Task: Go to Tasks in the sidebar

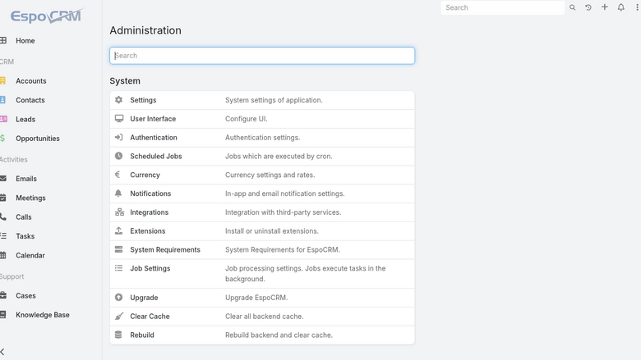Action: click(x=25, y=236)
